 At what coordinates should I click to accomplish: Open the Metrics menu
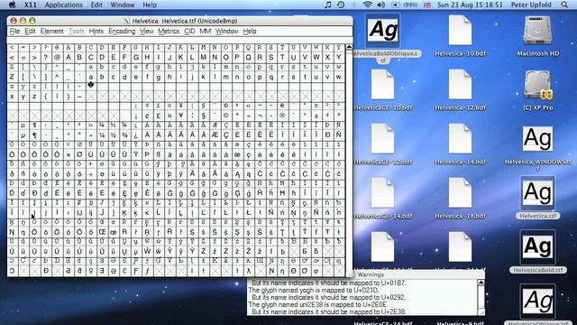coord(169,32)
